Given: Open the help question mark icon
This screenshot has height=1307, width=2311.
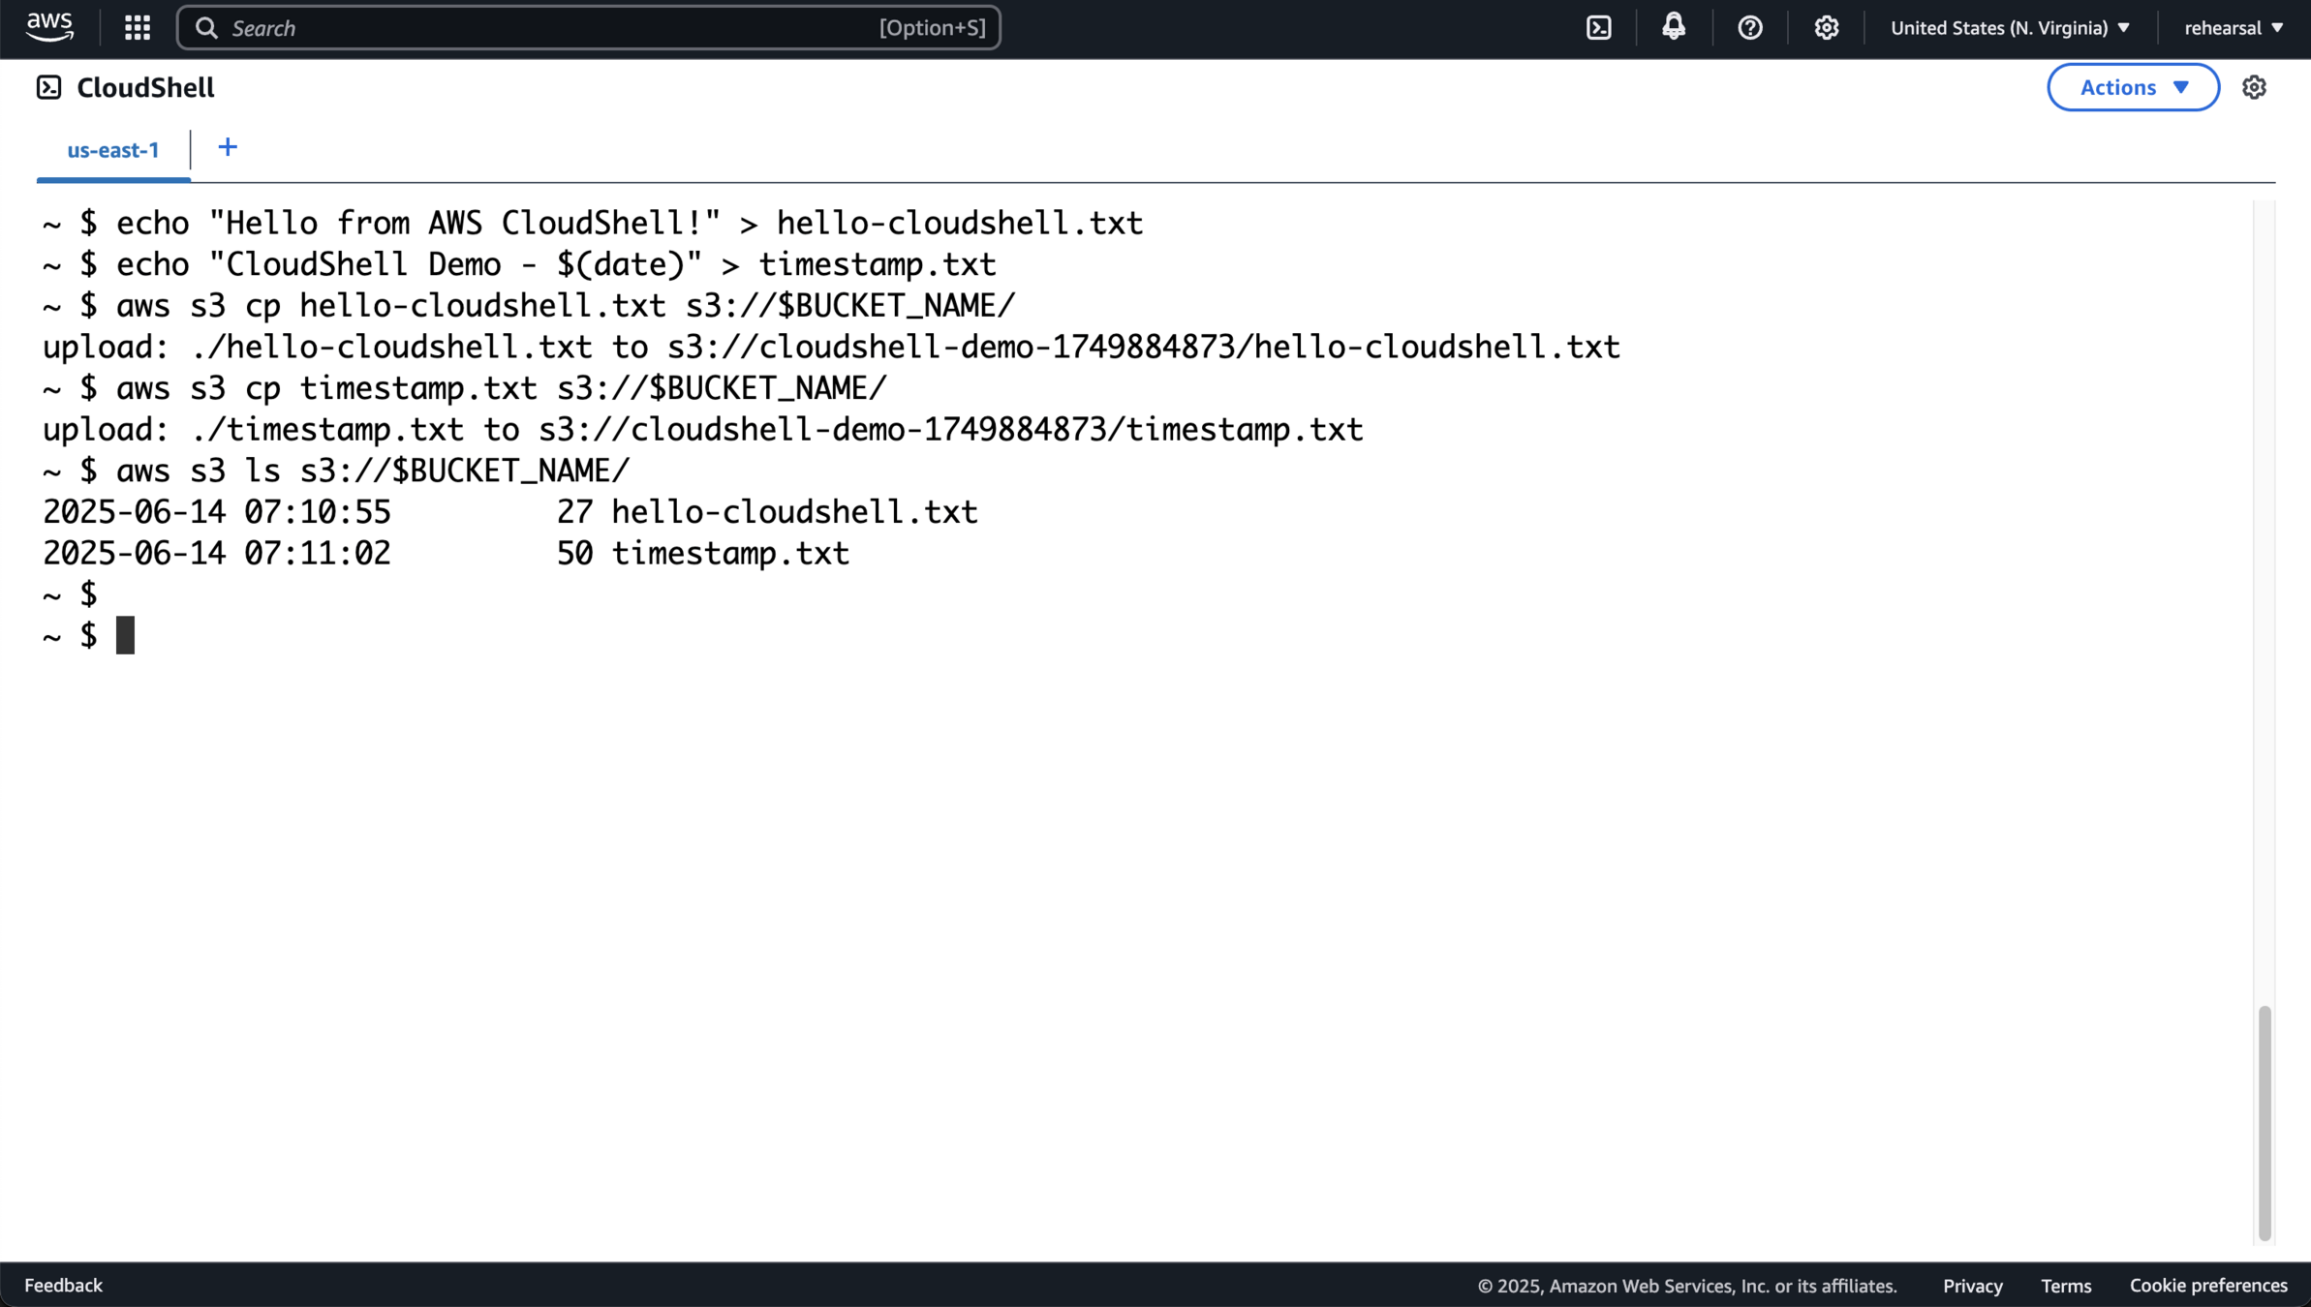Looking at the screenshot, I should 1749,27.
